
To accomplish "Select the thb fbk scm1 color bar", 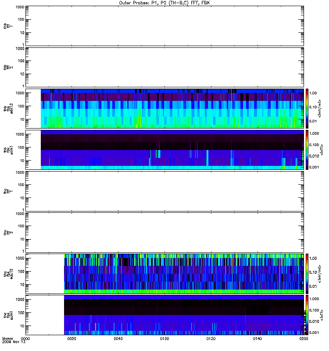I will (x=307, y=150).
